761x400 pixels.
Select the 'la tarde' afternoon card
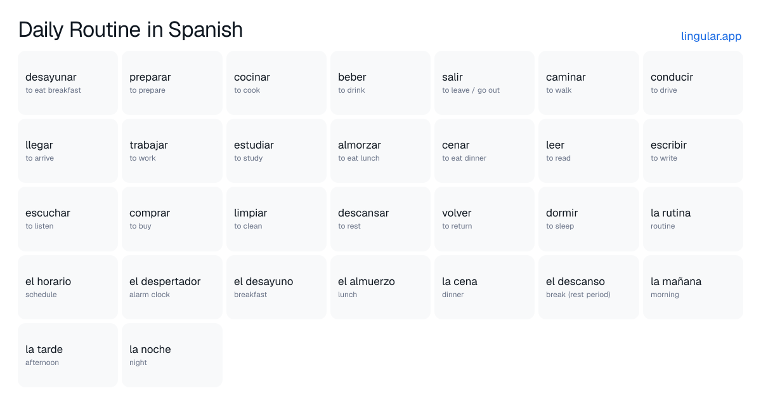point(68,355)
